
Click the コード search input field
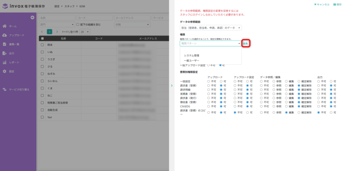coord(95,18)
